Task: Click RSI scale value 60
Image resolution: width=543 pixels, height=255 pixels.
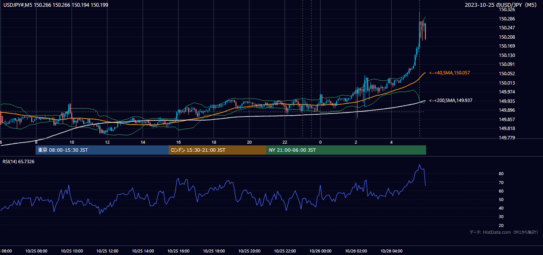Action: click(x=501, y=191)
